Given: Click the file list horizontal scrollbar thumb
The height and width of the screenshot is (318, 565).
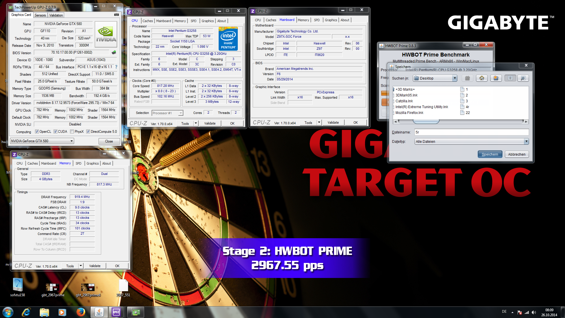Looking at the screenshot, I should (426, 121).
